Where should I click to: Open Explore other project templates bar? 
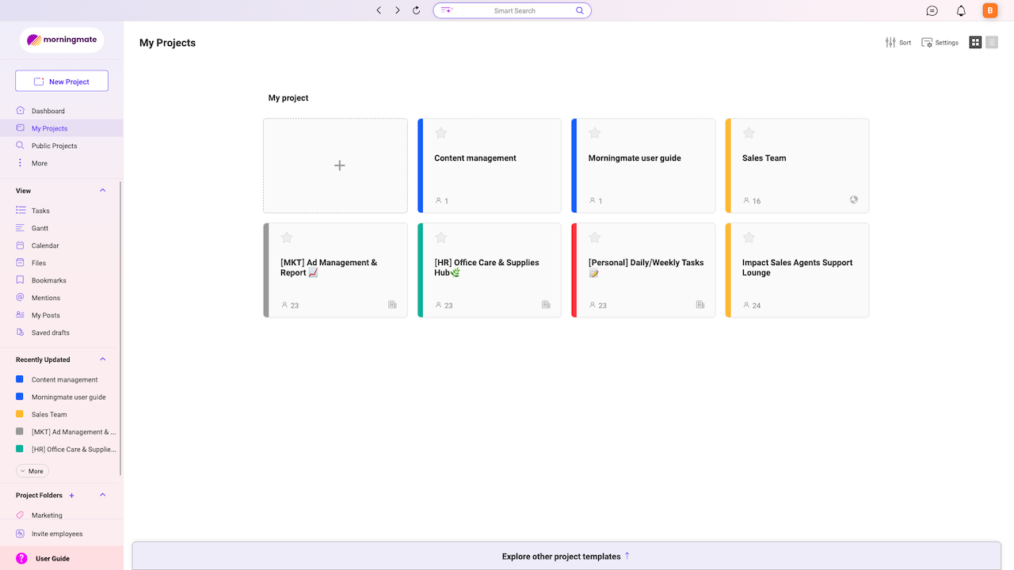pyautogui.click(x=566, y=557)
